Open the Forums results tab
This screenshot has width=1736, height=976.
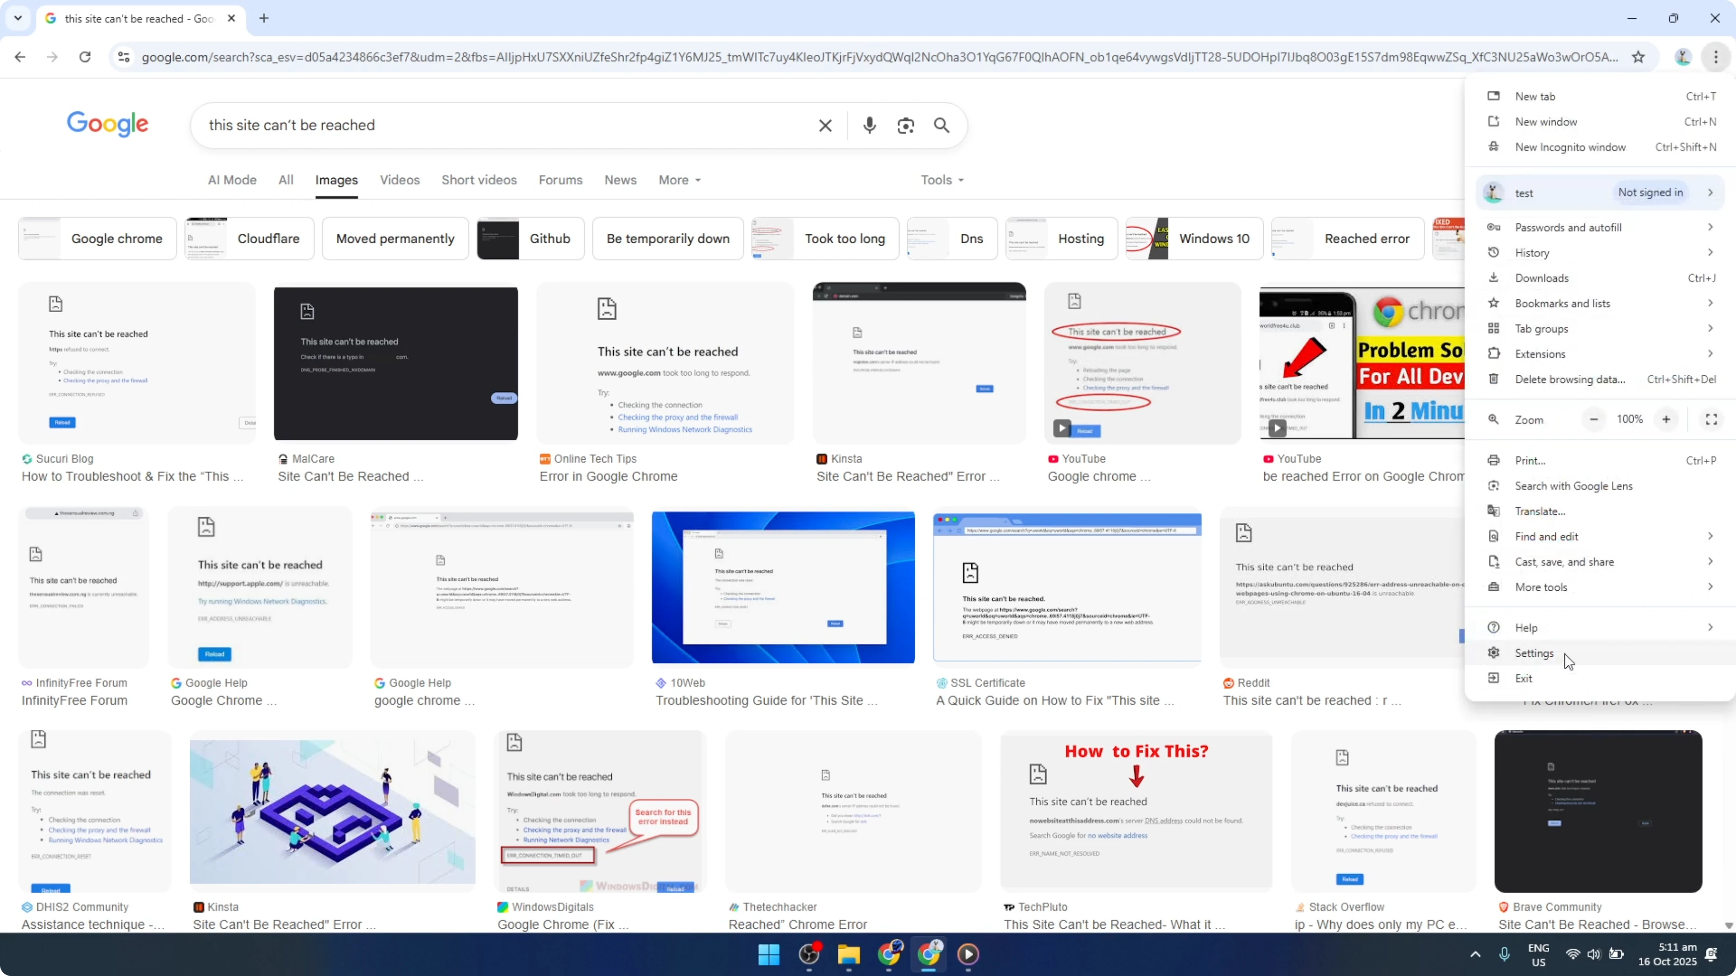pos(560,180)
